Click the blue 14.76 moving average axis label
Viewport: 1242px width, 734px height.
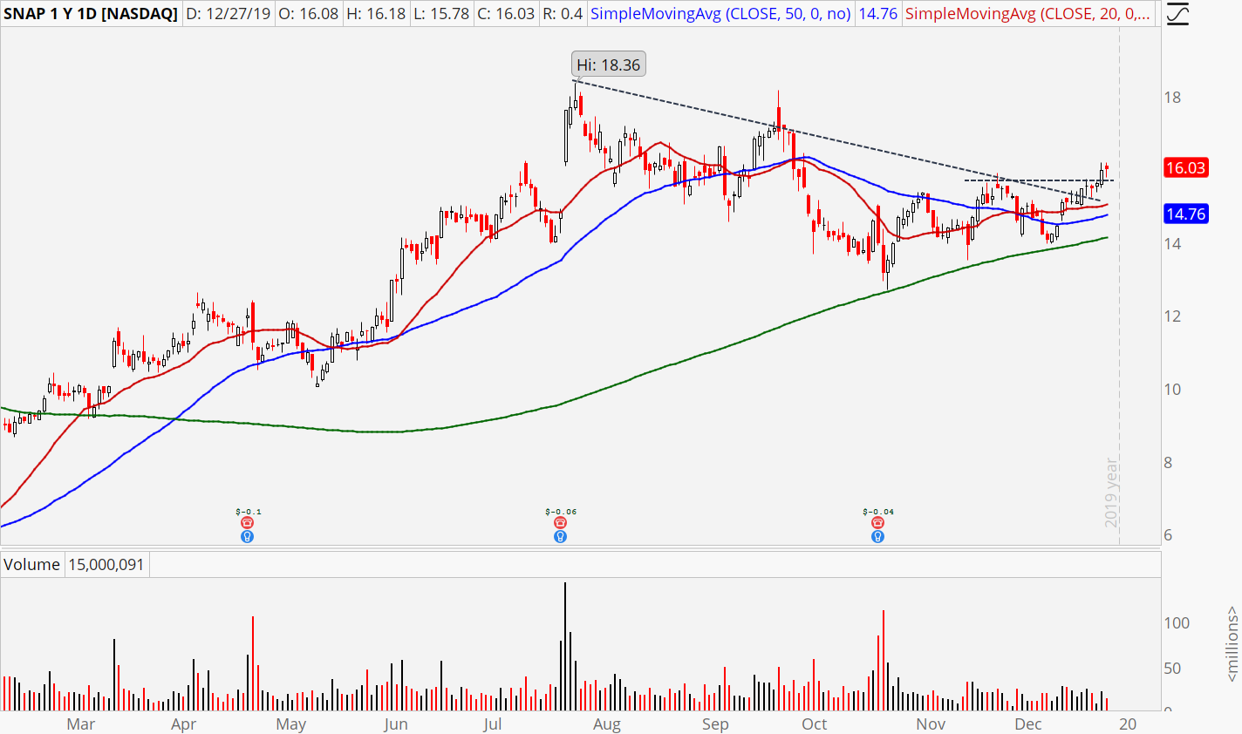(x=1186, y=214)
